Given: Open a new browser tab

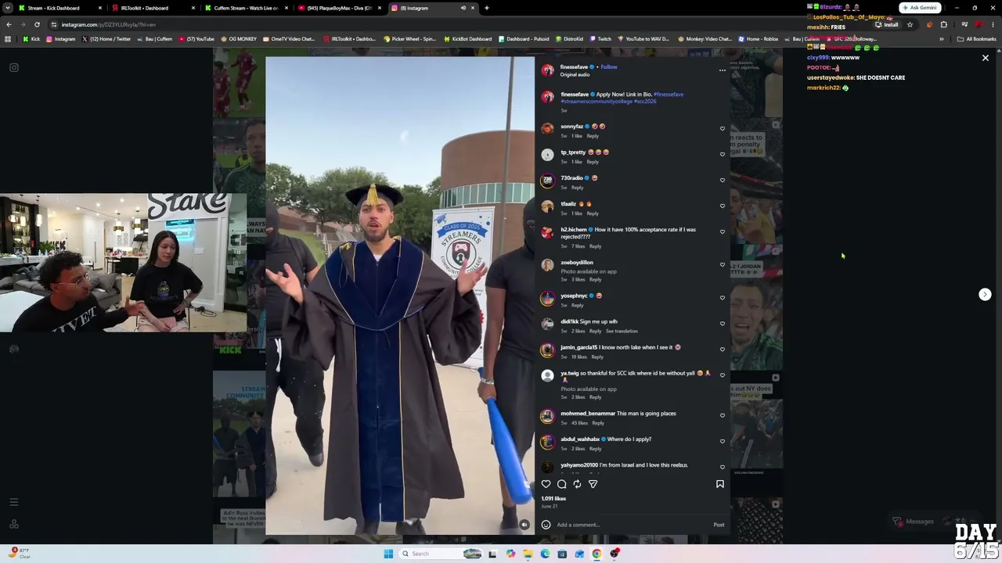Looking at the screenshot, I should [486, 8].
